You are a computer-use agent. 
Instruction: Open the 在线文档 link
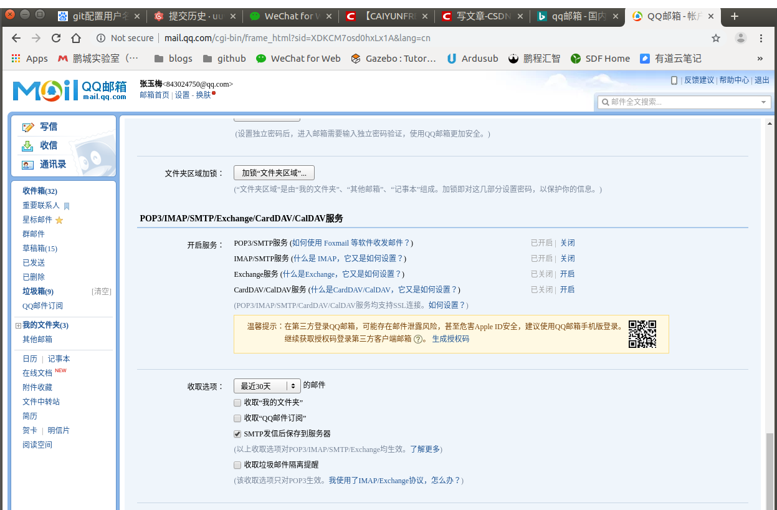coord(37,373)
